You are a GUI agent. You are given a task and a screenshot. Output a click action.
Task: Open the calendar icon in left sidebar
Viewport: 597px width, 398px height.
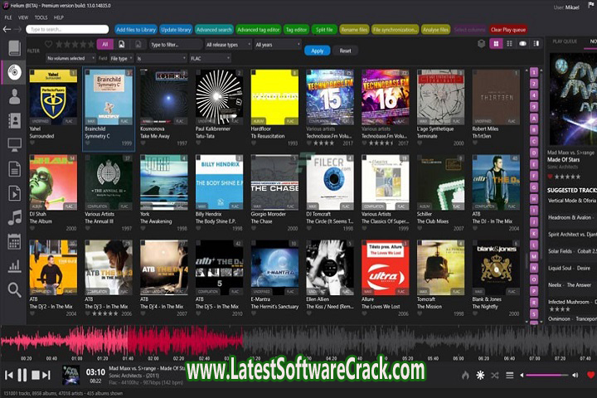point(14,241)
